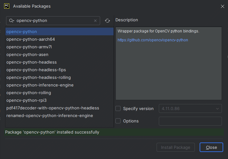Click the reload package list icon
This screenshot has width=228, height=159.
click(x=107, y=21)
